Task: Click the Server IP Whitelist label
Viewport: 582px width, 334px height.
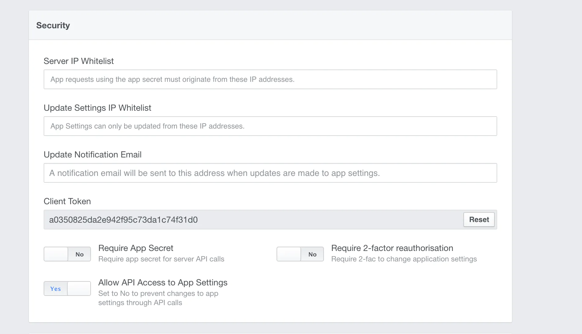Action: tap(79, 61)
